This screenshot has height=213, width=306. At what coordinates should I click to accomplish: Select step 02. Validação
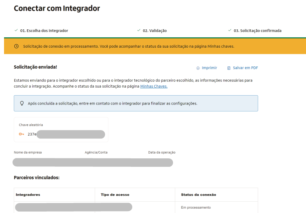(x=155, y=30)
